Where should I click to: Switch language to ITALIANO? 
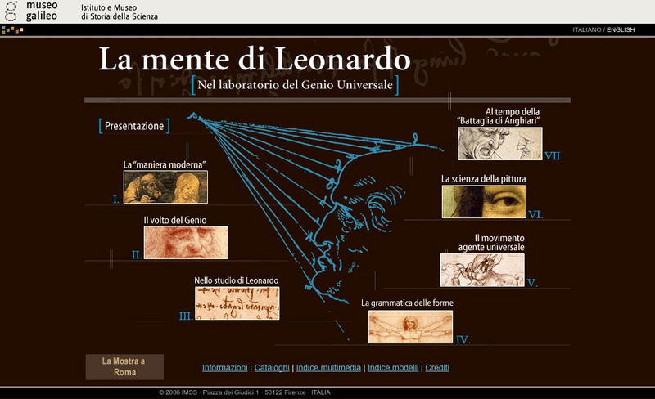586,29
